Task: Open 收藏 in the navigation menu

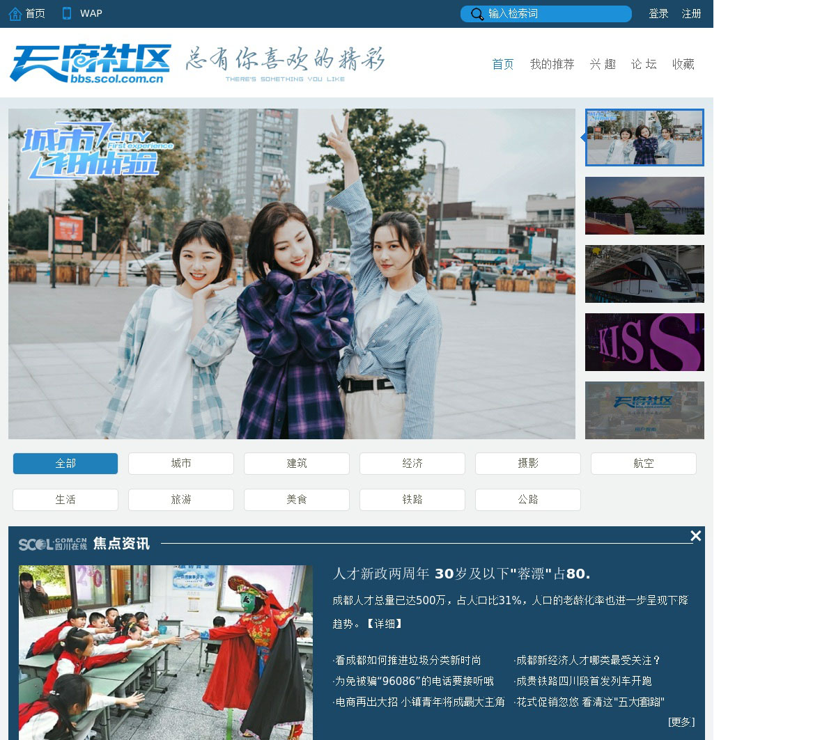Action: pyautogui.click(x=683, y=64)
